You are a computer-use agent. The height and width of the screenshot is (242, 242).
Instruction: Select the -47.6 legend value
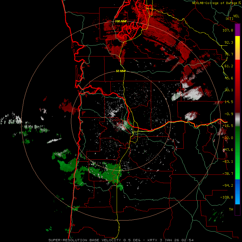click(228, 150)
